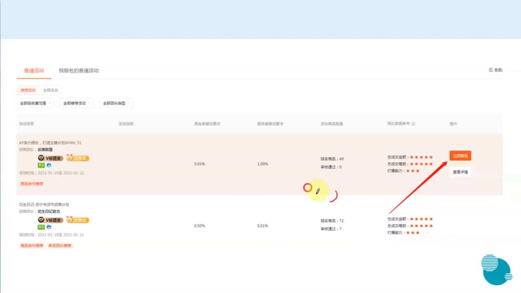Screen dimensions: 521x293
Task: Switch to the 普通活动 tab
Action: [x=34, y=71]
